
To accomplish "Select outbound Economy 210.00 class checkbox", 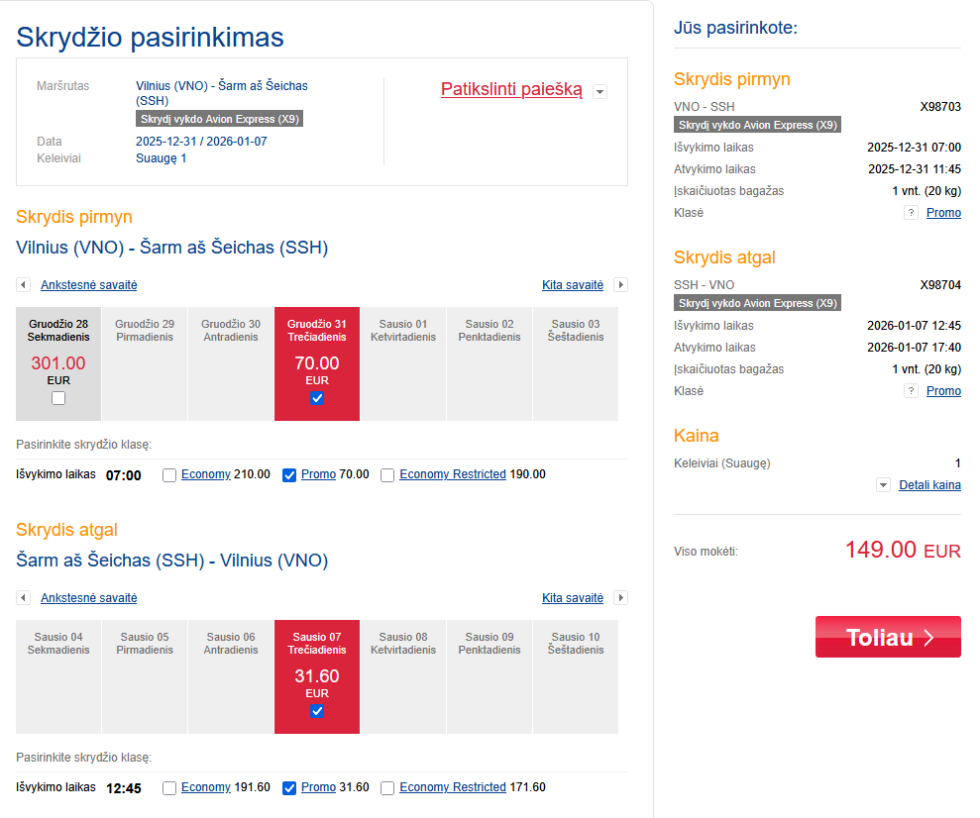I will (x=169, y=475).
